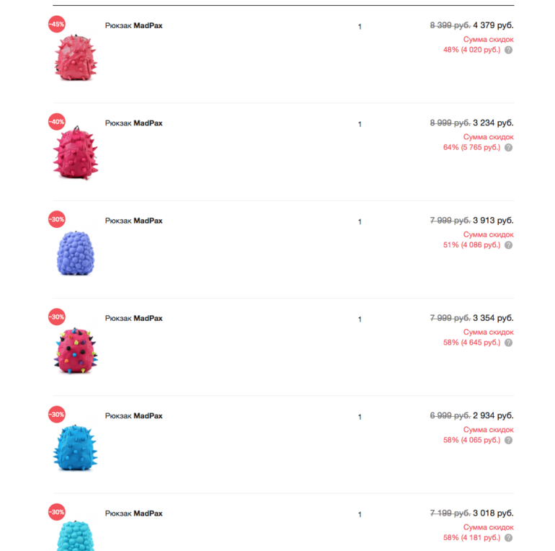Click the question mark next to 64% discount
Screen dimensions: 555x551
click(508, 147)
